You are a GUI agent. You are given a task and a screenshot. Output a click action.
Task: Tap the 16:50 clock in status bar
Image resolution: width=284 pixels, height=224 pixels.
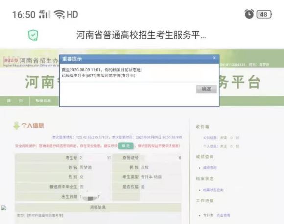24,15
